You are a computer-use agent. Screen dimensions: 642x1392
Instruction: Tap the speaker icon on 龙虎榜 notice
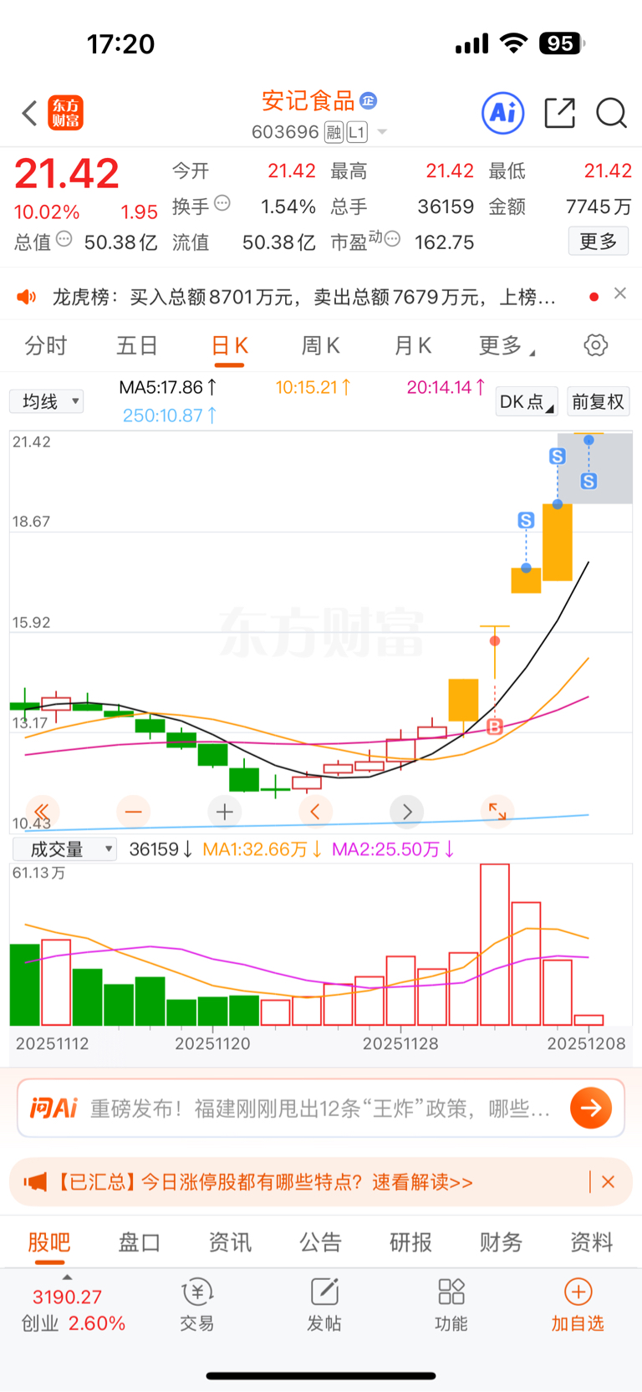(x=27, y=297)
